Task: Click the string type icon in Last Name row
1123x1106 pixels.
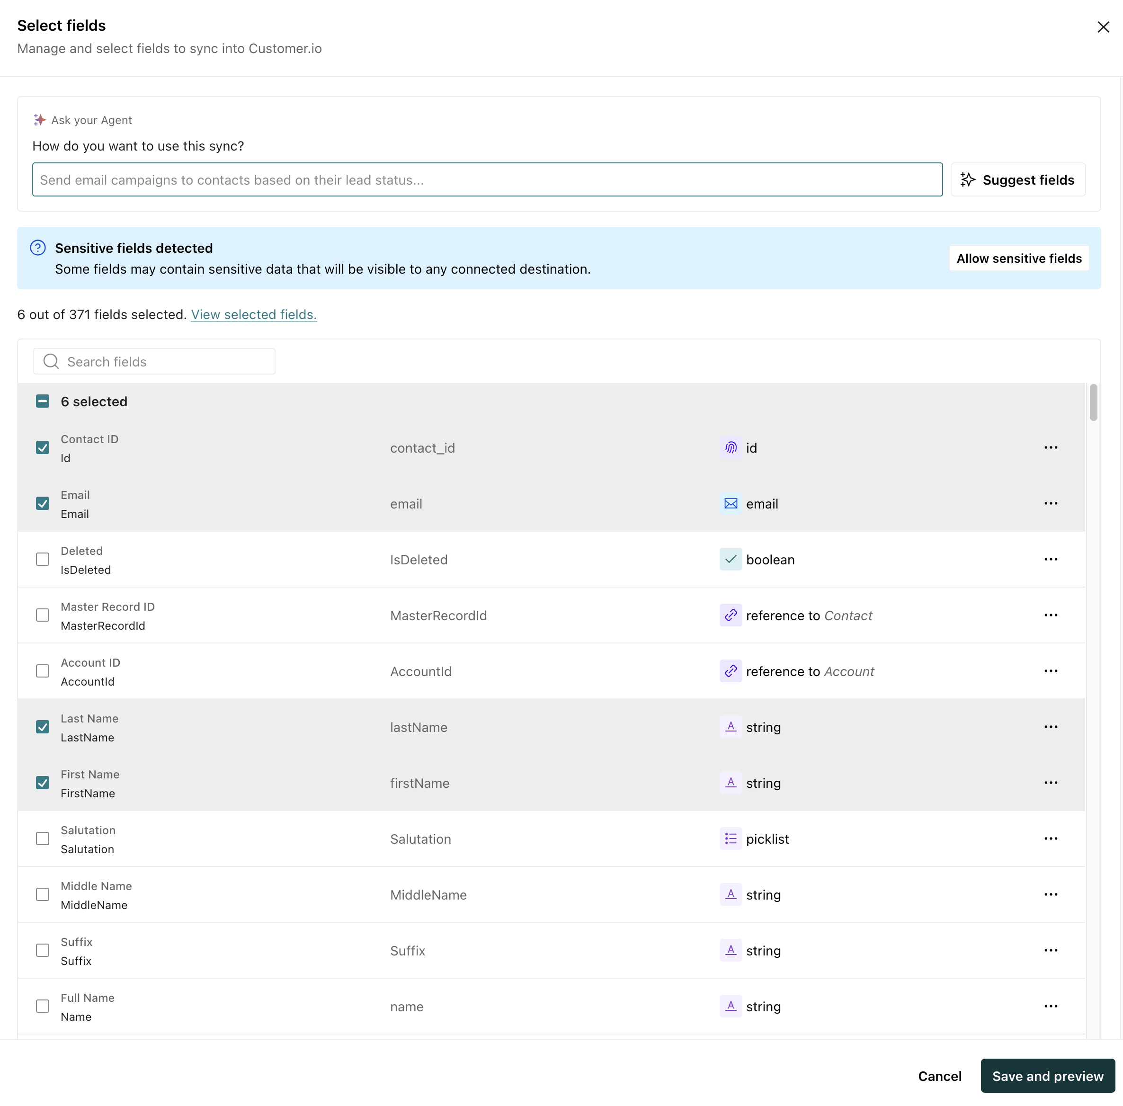Action: [730, 727]
